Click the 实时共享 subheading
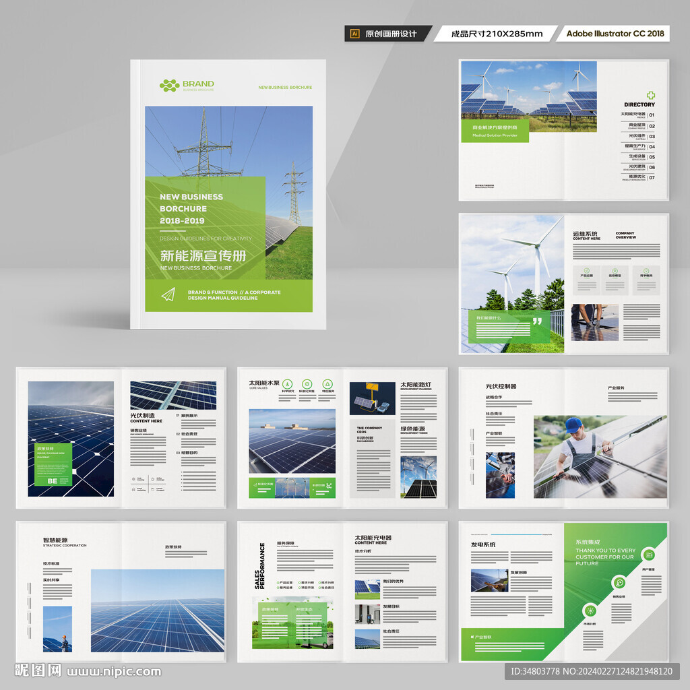The width and height of the screenshot is (690, 690). click(x=51, y=580)
